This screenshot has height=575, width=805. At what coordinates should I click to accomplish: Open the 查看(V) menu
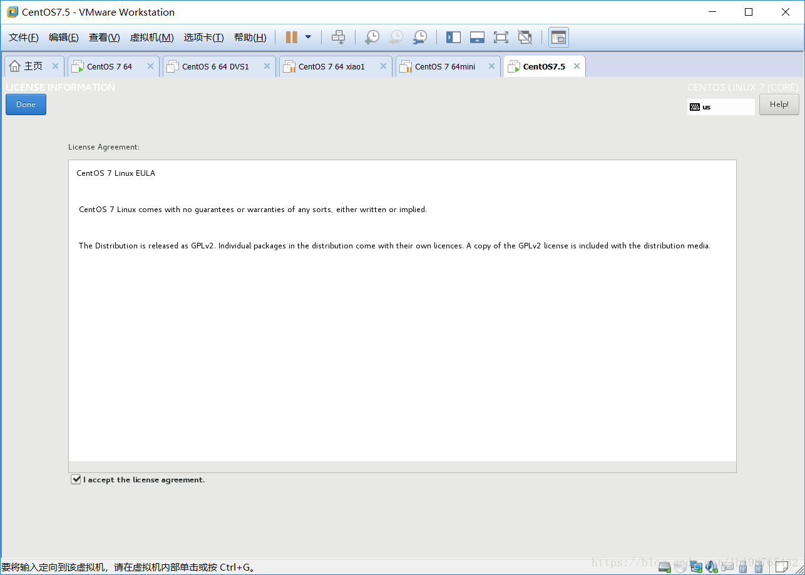click(104, 38)
